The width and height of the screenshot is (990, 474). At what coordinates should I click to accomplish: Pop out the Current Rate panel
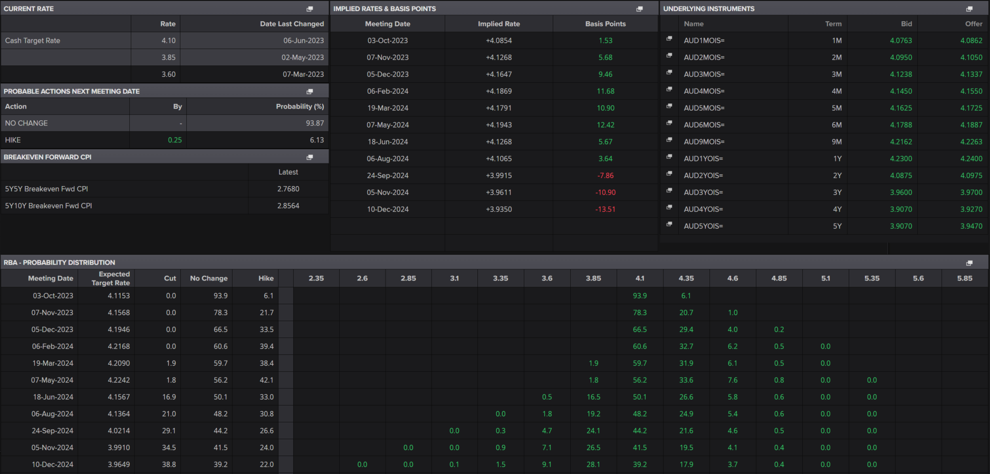tap(310, 9)
